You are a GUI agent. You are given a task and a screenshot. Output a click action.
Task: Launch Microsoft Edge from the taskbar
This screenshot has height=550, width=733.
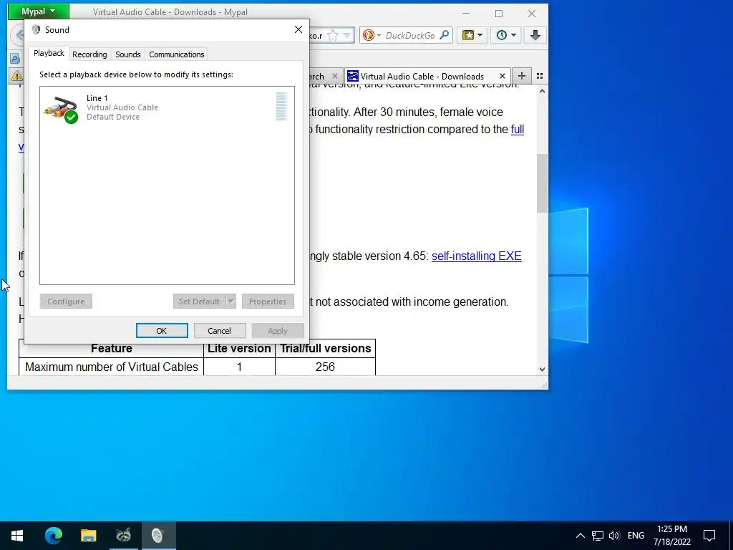click(x=53, y=536)
